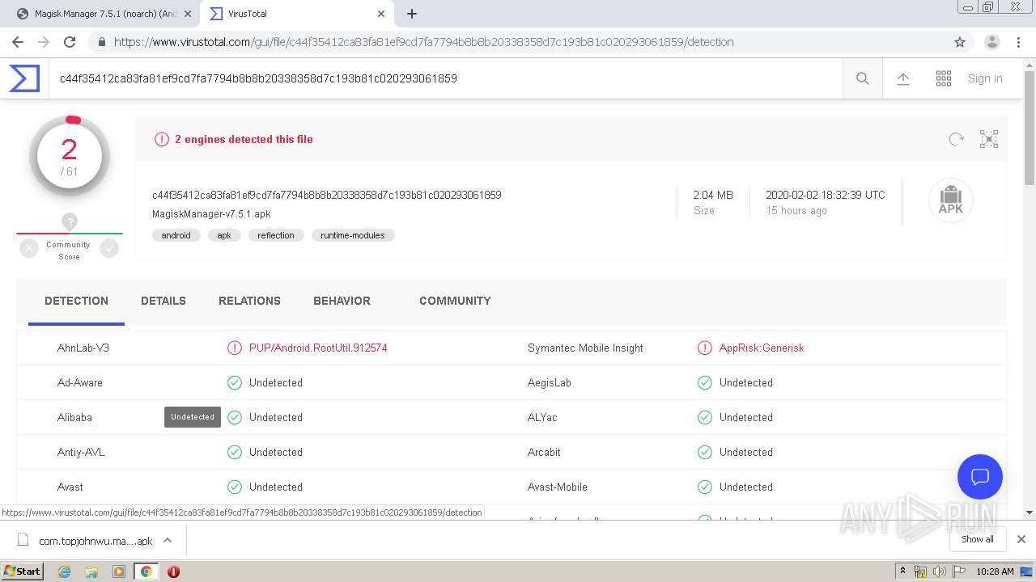The height and width of the screenshot is (582, 1036).
Task: Click the Antiy-AVL engine name
Action: pyautogui.click(x=81, y=452)
